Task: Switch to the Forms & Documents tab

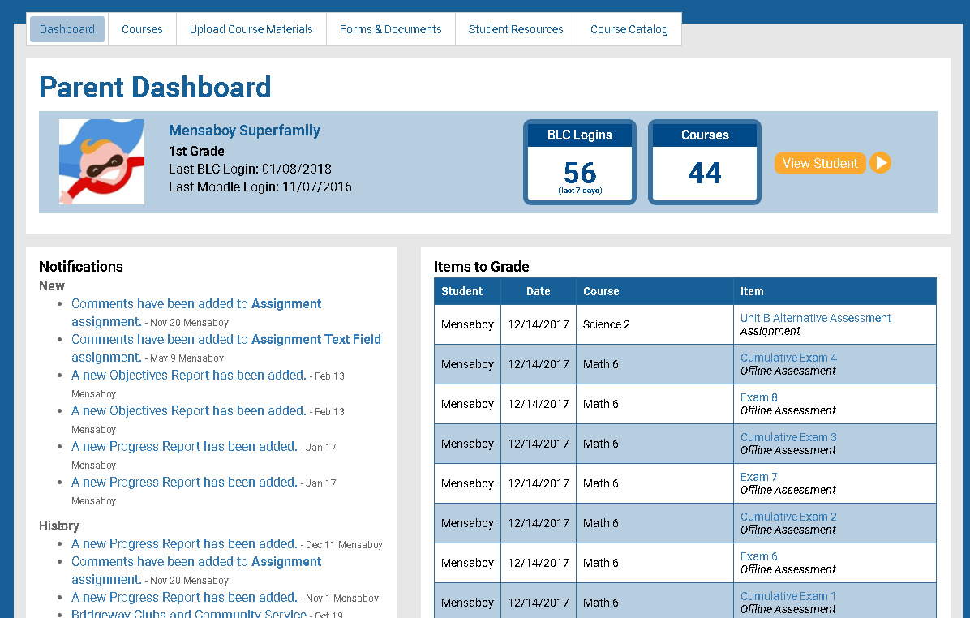Action: click(390, 28)
